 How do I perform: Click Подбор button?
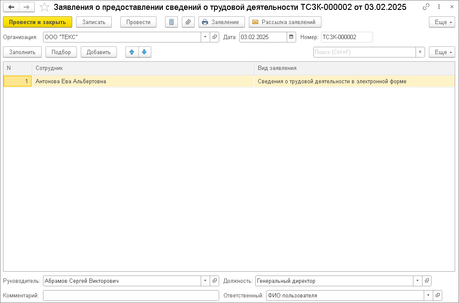coord(61,52)
